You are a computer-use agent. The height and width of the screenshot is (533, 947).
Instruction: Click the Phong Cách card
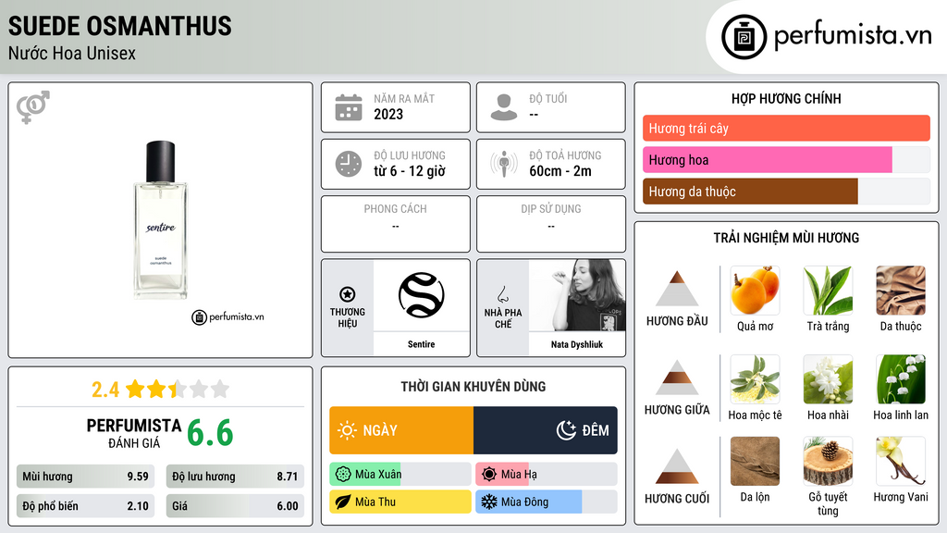[x=396, y=224]
